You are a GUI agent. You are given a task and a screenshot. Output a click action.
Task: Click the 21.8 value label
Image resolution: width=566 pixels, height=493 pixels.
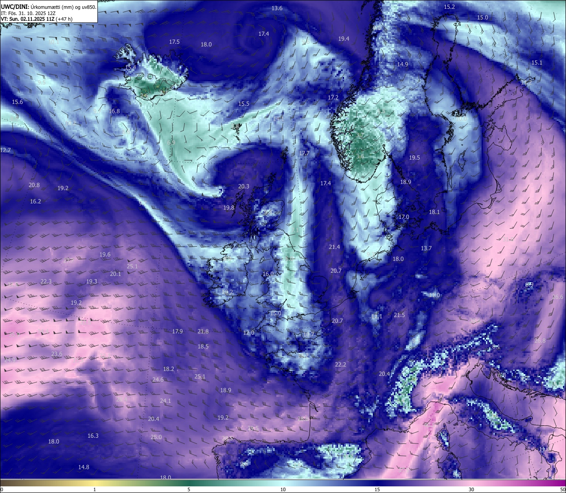[x=203, y=332]
